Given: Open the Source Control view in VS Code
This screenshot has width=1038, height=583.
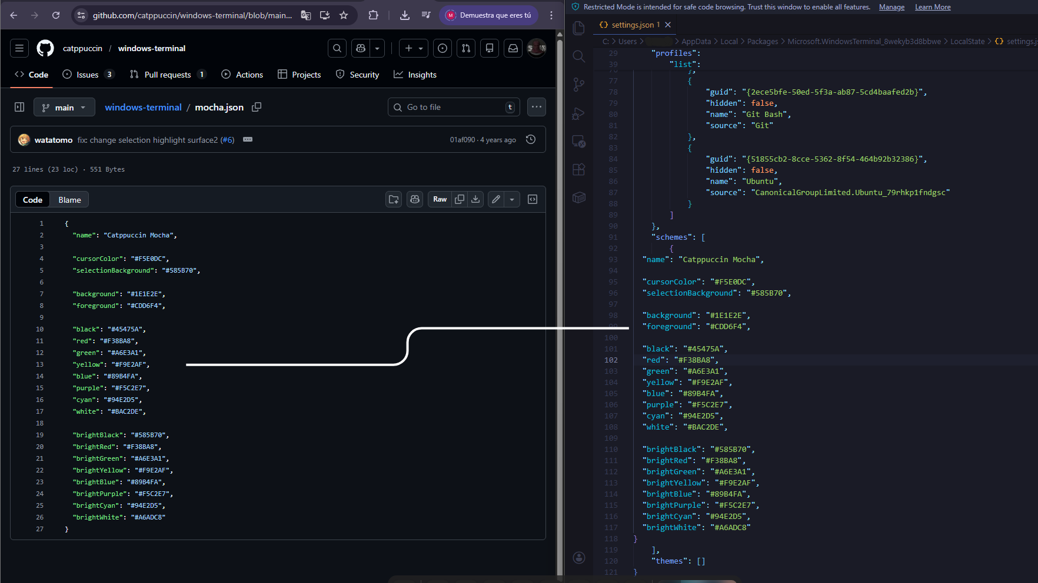Looking at the screenshot, I should [578, 85].
